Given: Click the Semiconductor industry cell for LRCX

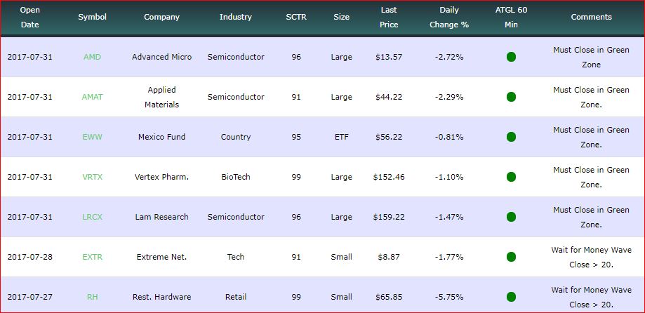Looking at the screenshot, I should click(235, 217).
